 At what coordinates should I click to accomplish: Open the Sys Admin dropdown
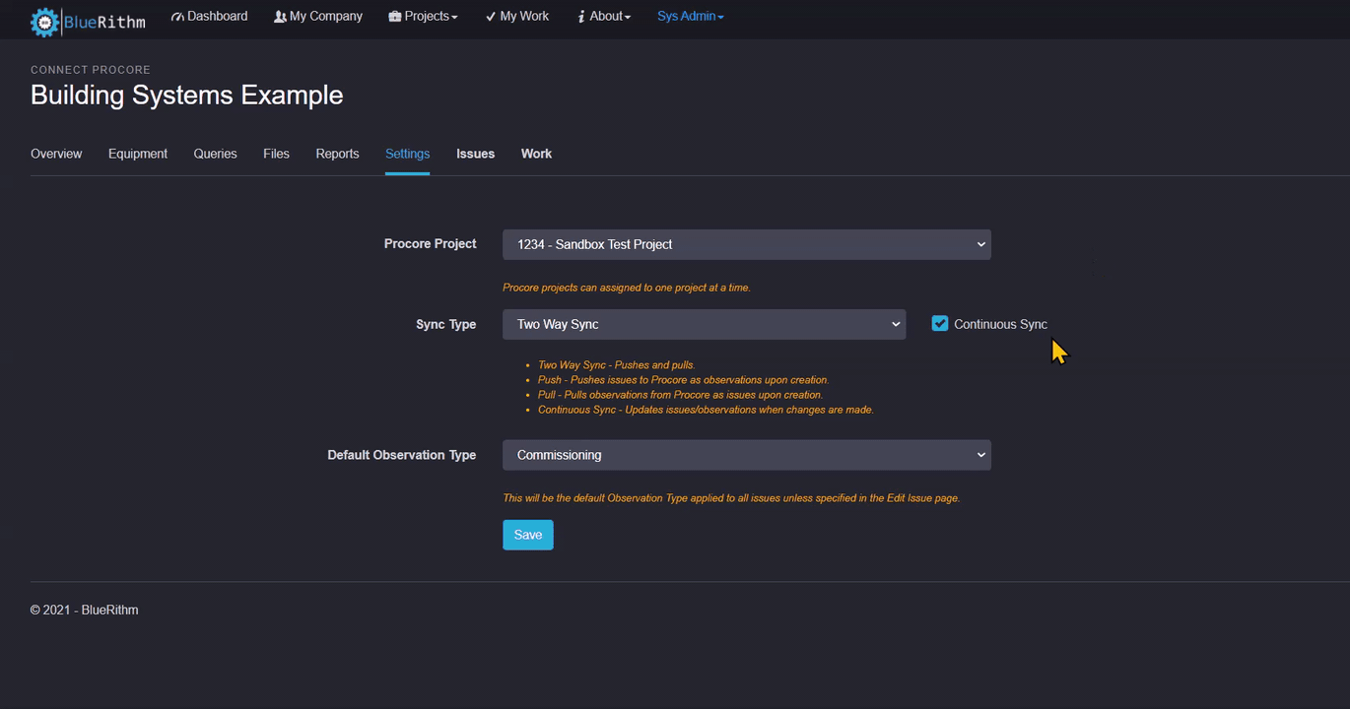tap(691, 16)
